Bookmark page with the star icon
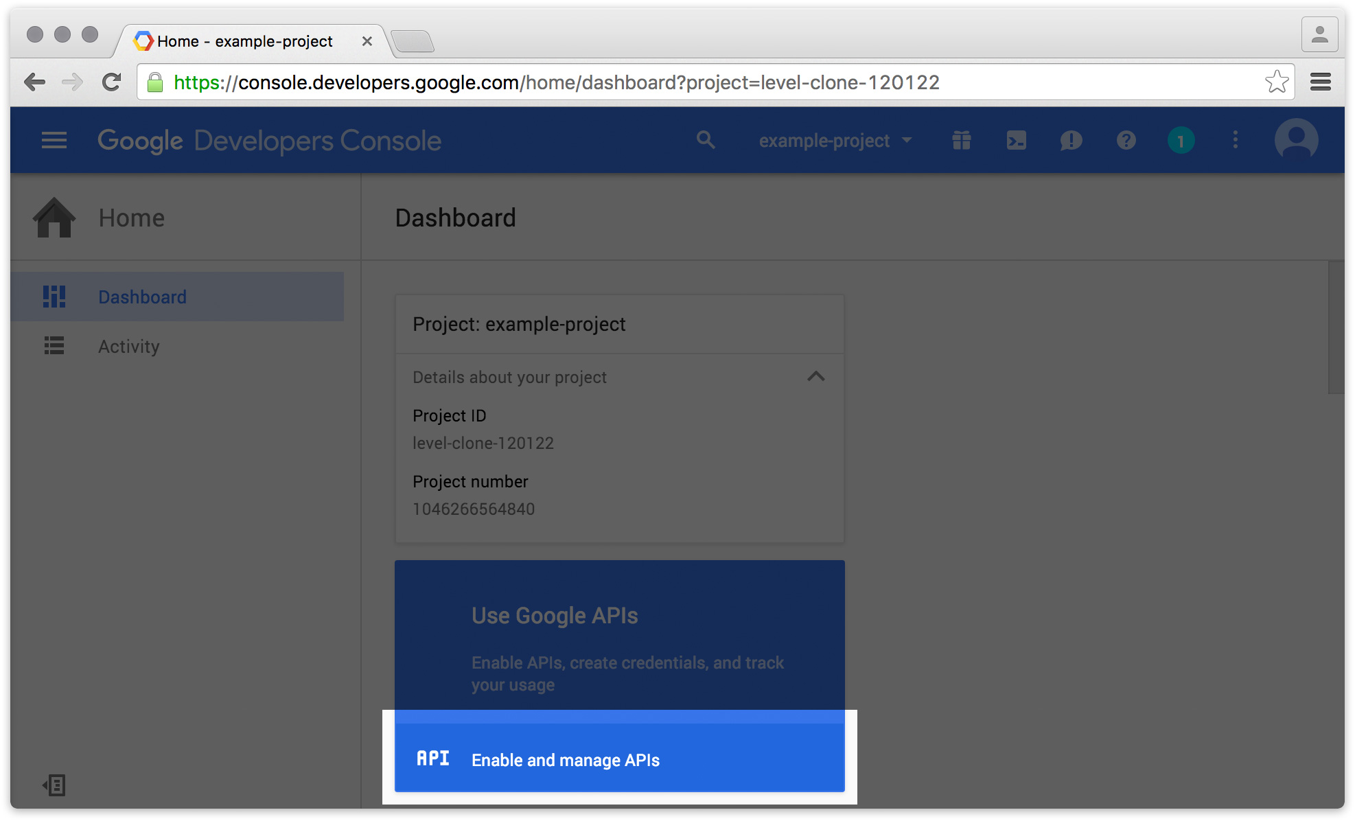1355x821 pixels. pos(1276,82)
